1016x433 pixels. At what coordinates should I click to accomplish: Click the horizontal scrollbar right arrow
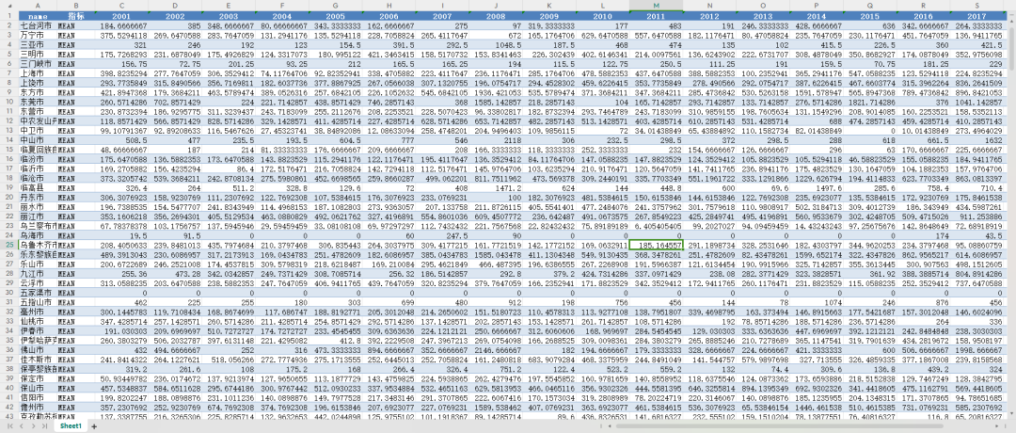998,426
